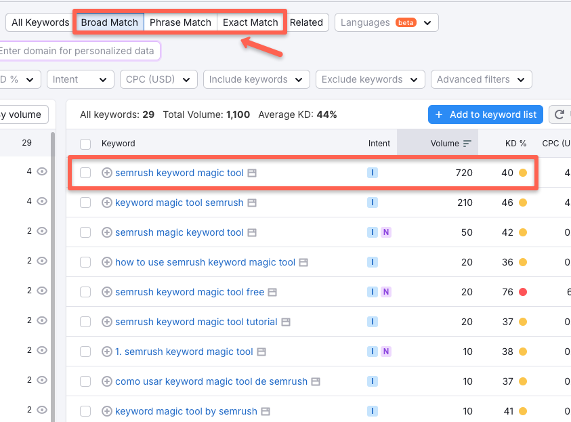Click plus icon beside "como usar keyword magic tool de semrush"
The image size is (571, 422).
(x=107, y=381)
